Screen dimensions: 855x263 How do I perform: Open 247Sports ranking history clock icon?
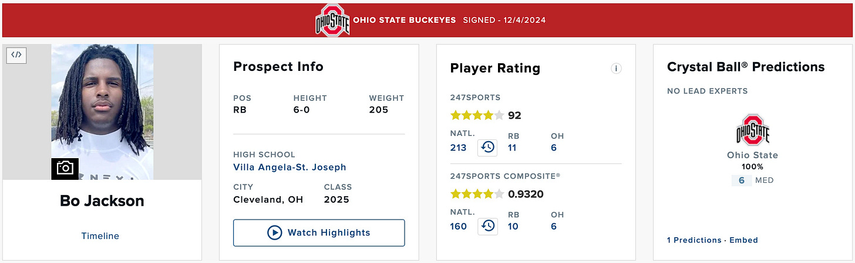[x=487, y=148]
